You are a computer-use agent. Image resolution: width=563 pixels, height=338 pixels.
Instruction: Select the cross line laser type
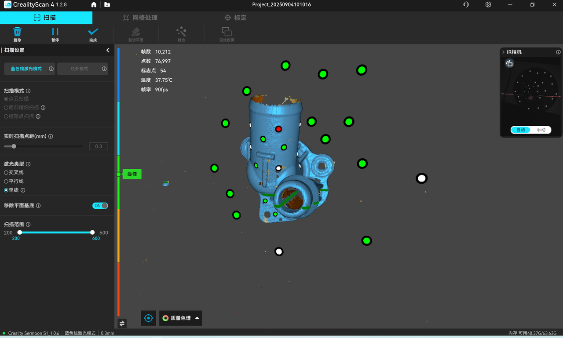pos(6,173)
